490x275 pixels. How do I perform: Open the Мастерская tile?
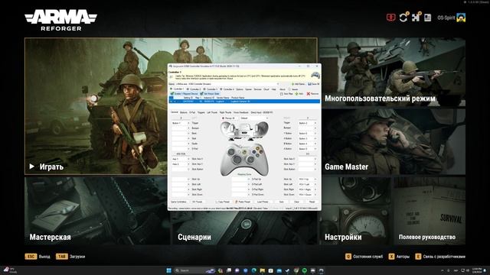pos(96,211)
